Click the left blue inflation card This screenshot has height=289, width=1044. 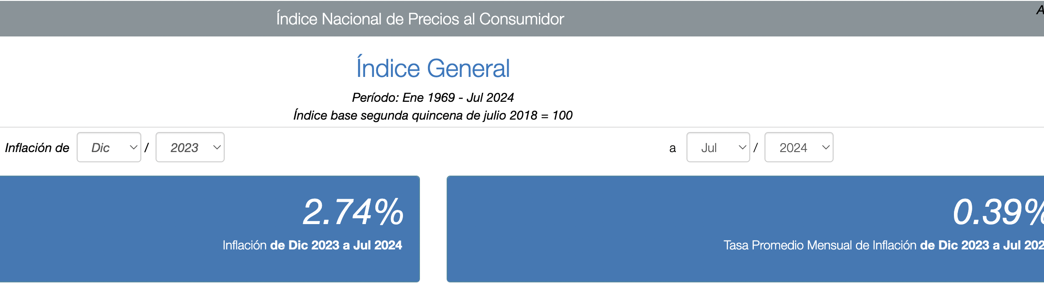[x=210, y=229]
